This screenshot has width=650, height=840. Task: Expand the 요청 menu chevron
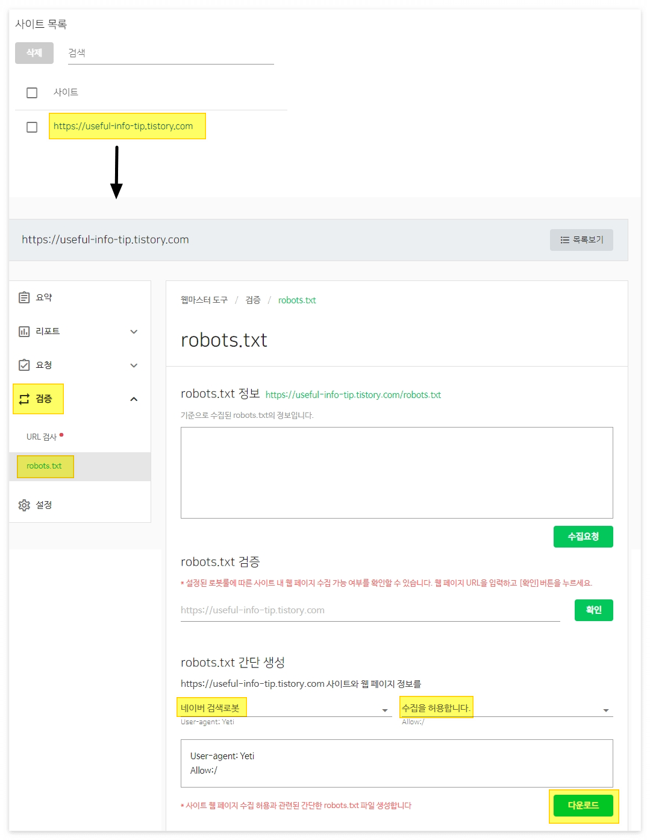coord(134,365)
